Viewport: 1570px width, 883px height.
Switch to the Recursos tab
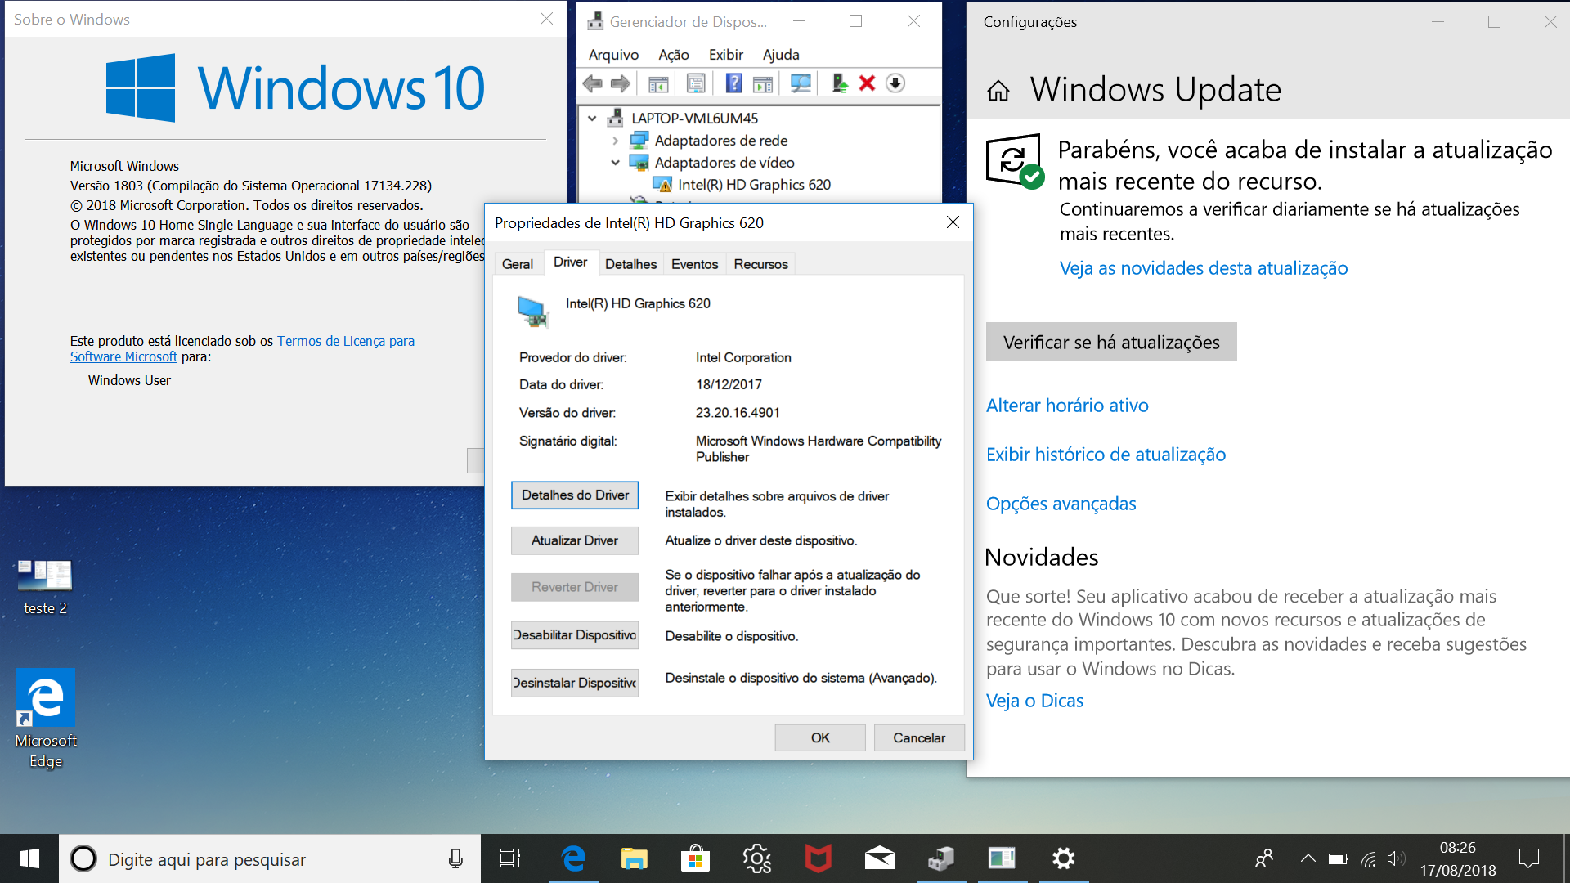(760, 264)
